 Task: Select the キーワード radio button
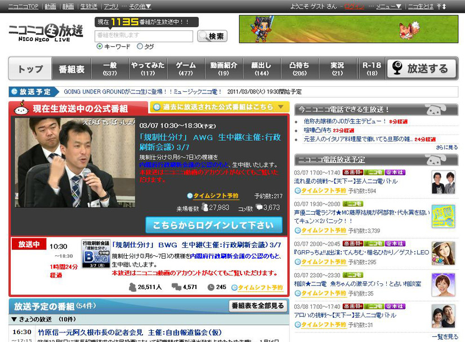[100, 46]
